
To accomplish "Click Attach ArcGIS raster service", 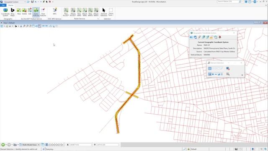I will tap(73, 12).
